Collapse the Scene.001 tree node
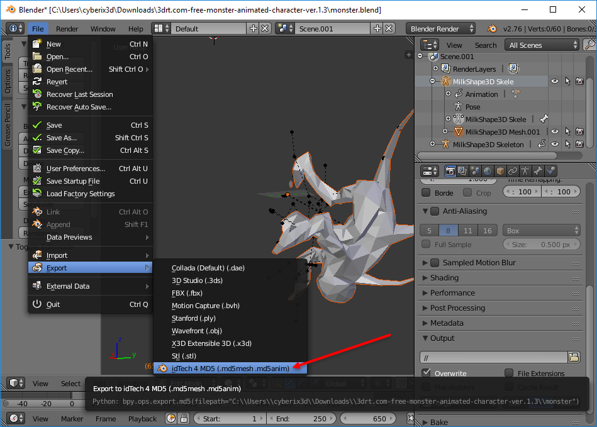 coord(420,56)
